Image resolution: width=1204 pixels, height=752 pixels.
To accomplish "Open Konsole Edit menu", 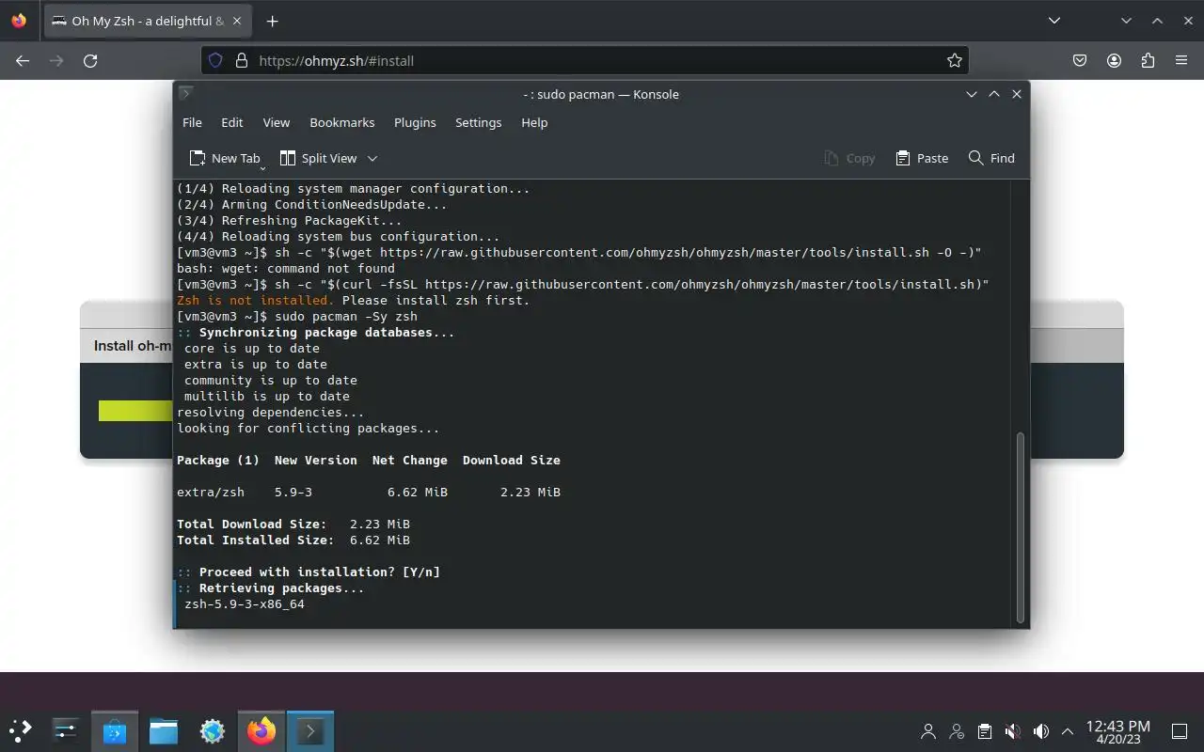I will click(231, 122).
